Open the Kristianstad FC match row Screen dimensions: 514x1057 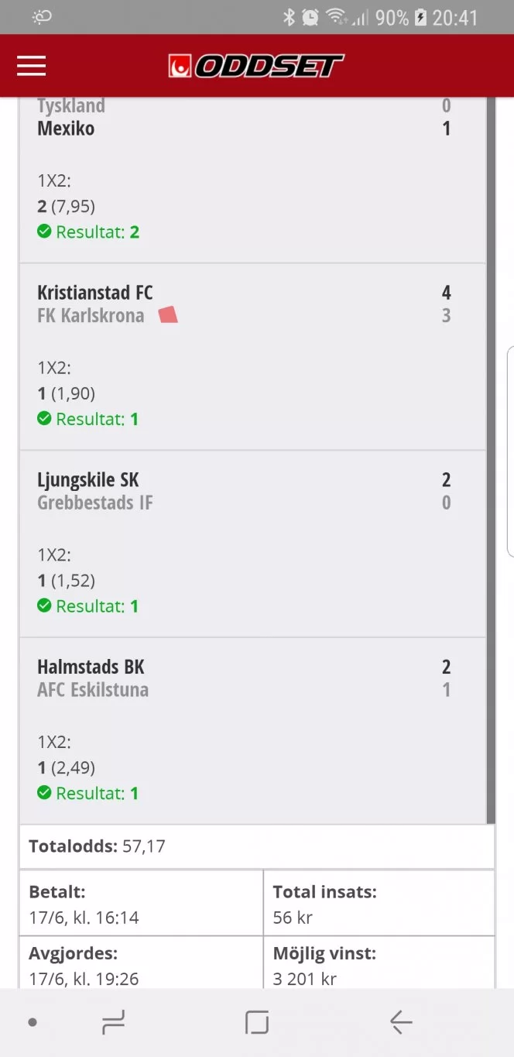[x=252, y=356]
